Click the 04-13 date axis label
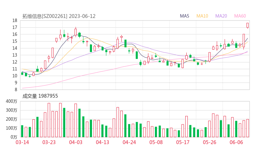This screenshot has width=253, height=150. (103, 142)
